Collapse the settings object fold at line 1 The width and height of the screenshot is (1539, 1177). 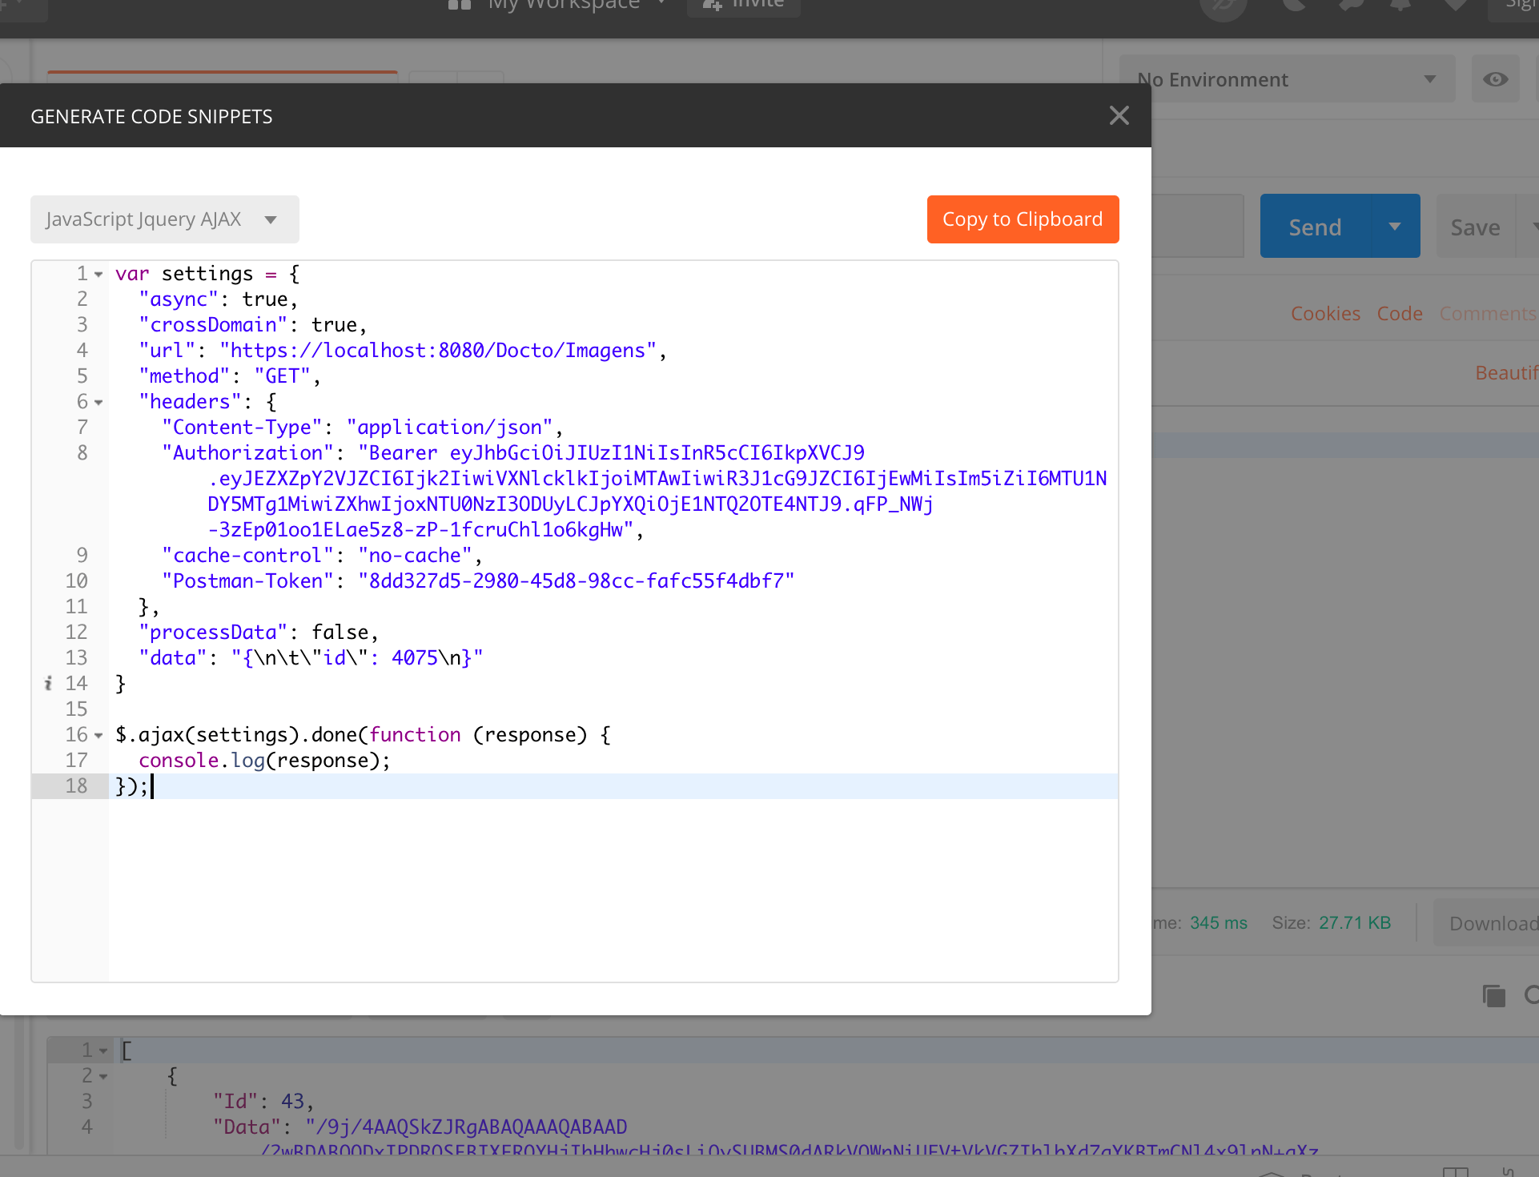[98, 273]
